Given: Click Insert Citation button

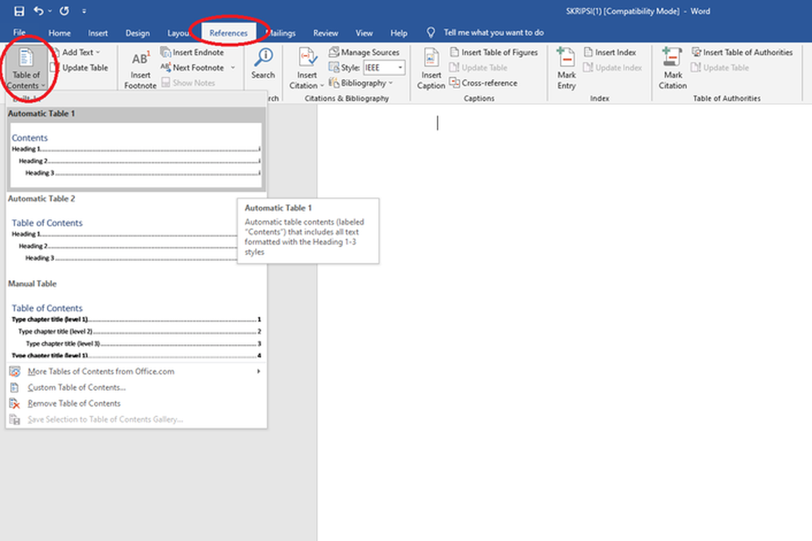Looking at the screenshot, I should 307,68.
